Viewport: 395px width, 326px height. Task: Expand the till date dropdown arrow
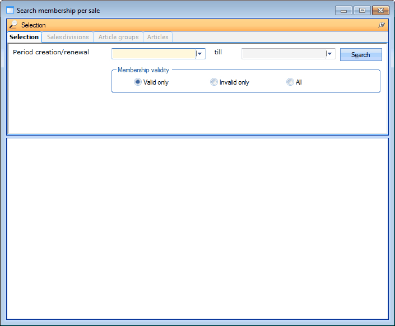[330, 54]
